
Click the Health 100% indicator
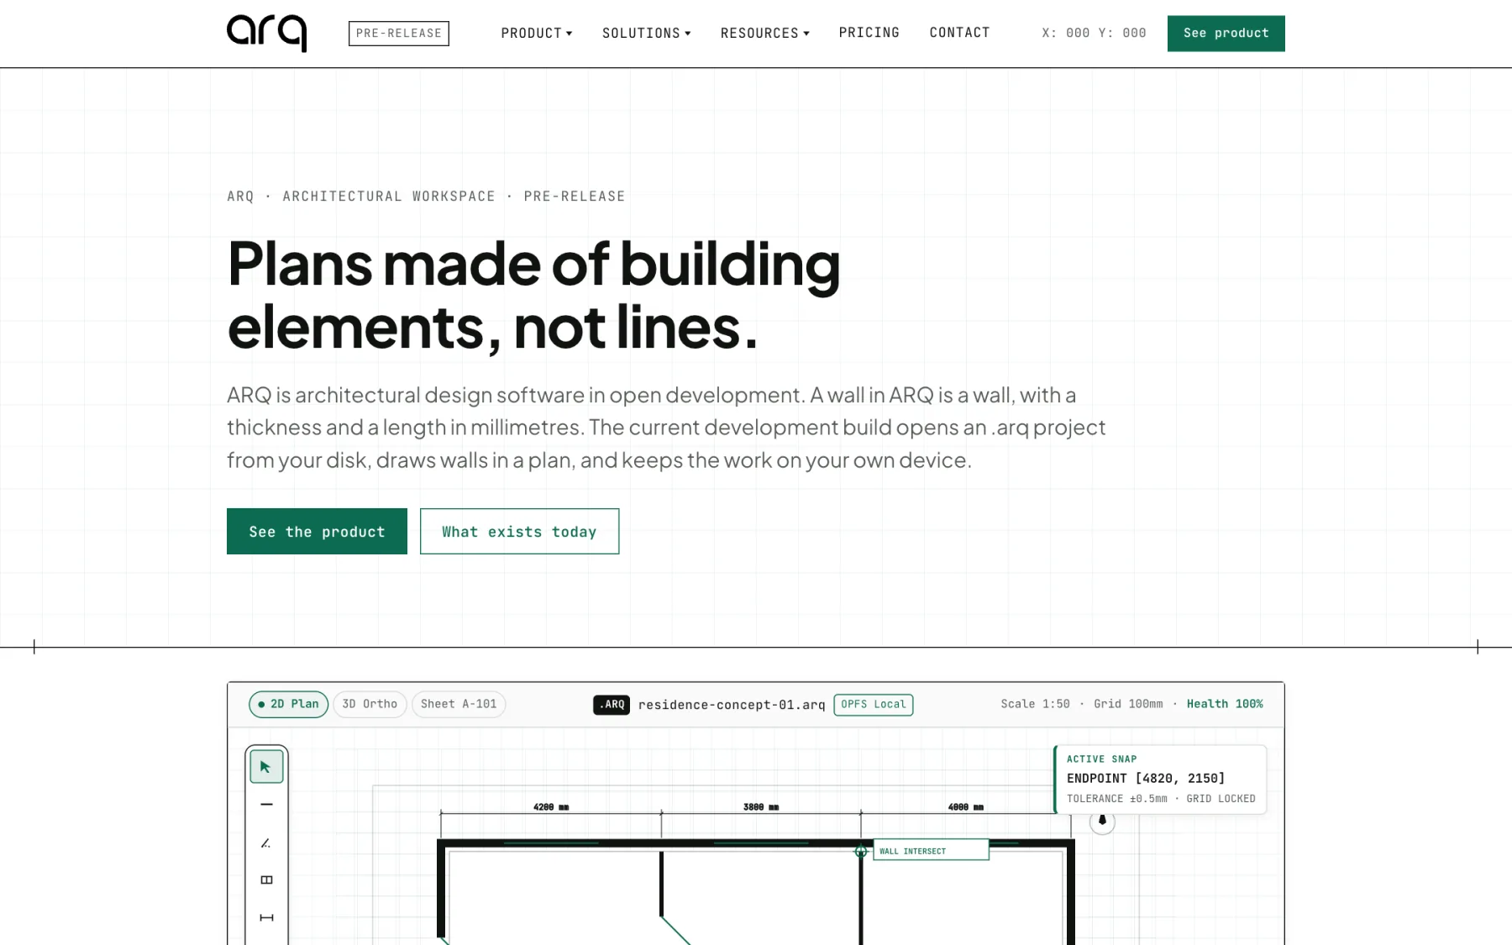[1225, 704]
